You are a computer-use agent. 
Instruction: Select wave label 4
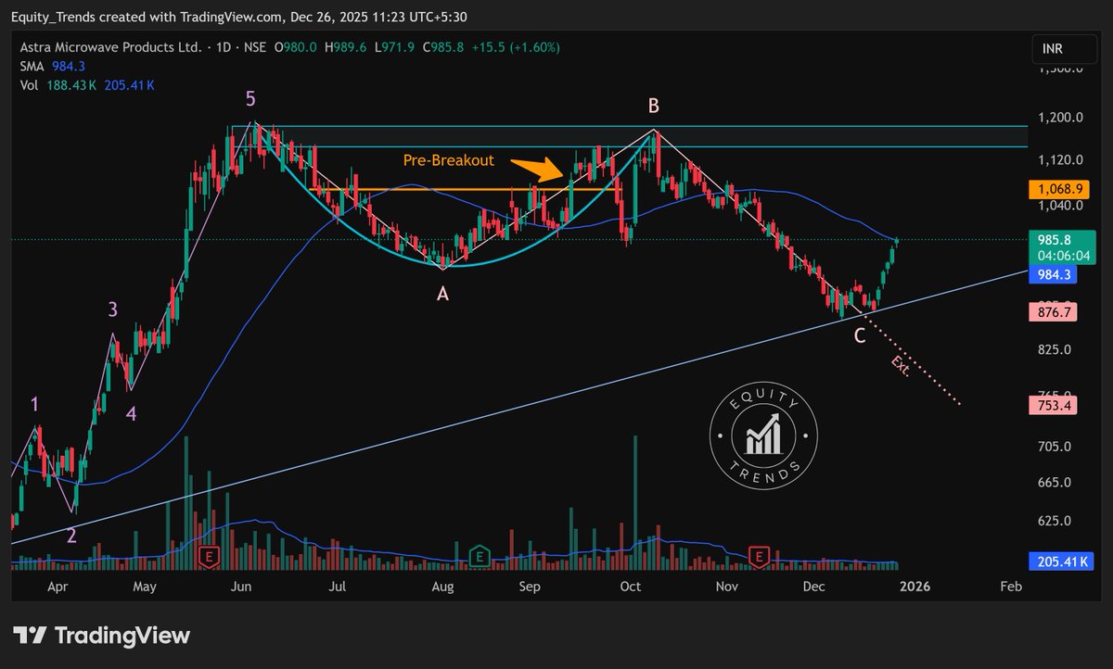tap(132, 414)
